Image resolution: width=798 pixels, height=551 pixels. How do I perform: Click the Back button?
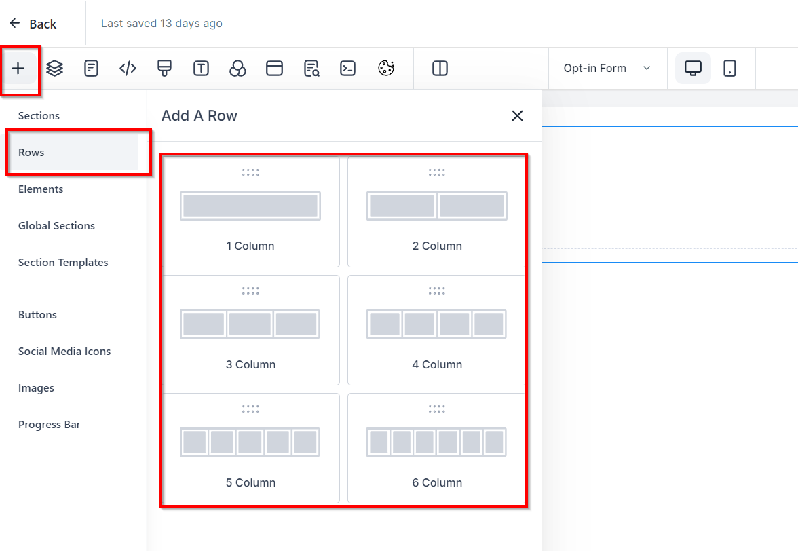(33, 24)
